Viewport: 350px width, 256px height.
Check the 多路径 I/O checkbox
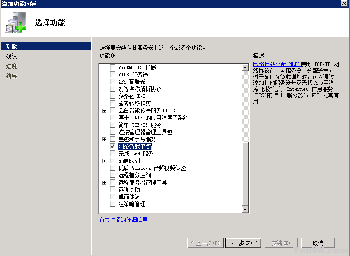[112, 96]
